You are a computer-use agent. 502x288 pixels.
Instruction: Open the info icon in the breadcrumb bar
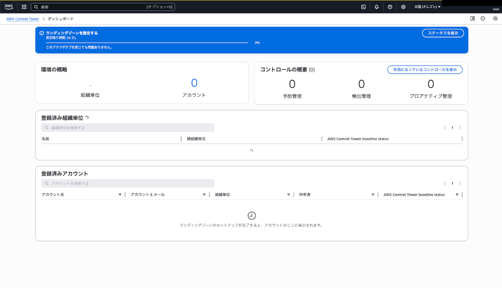[483, 19]
